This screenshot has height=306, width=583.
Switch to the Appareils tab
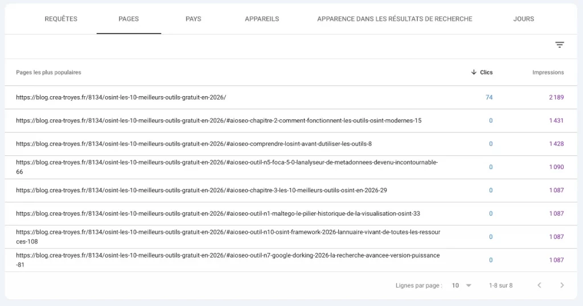[262, 19]
